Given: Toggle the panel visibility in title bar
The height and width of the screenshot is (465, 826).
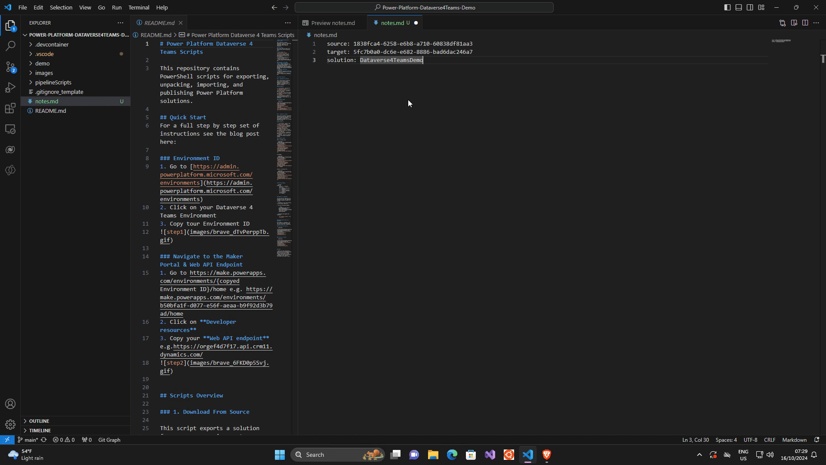Looking at the screenshot, I should (738, 7).
